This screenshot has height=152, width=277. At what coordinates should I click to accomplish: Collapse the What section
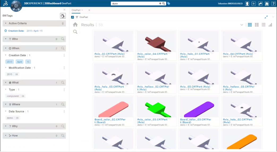click(x=6, y=82)
